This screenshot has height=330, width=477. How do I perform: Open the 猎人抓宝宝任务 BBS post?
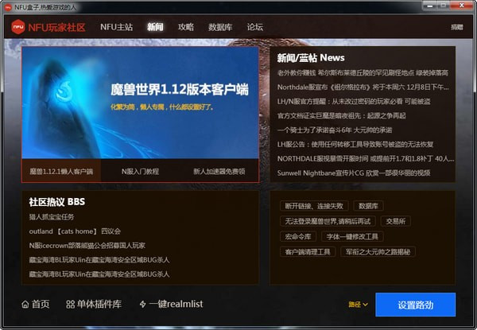click(x=52, y=216)
